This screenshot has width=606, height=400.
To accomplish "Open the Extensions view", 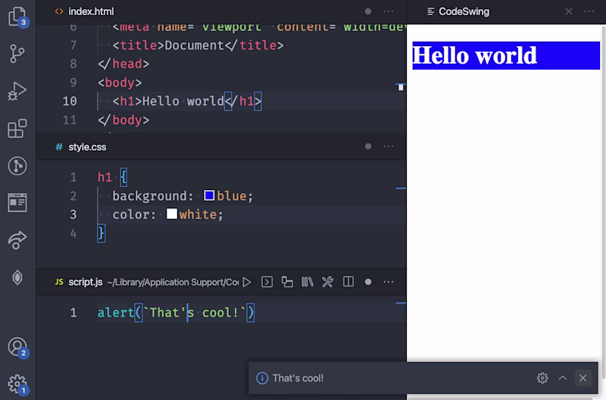I will click(17, 128).
